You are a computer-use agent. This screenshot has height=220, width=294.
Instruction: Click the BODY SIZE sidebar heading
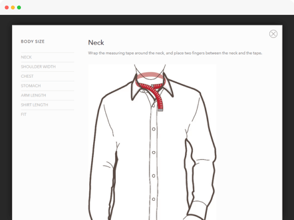(x=33, y=41)
